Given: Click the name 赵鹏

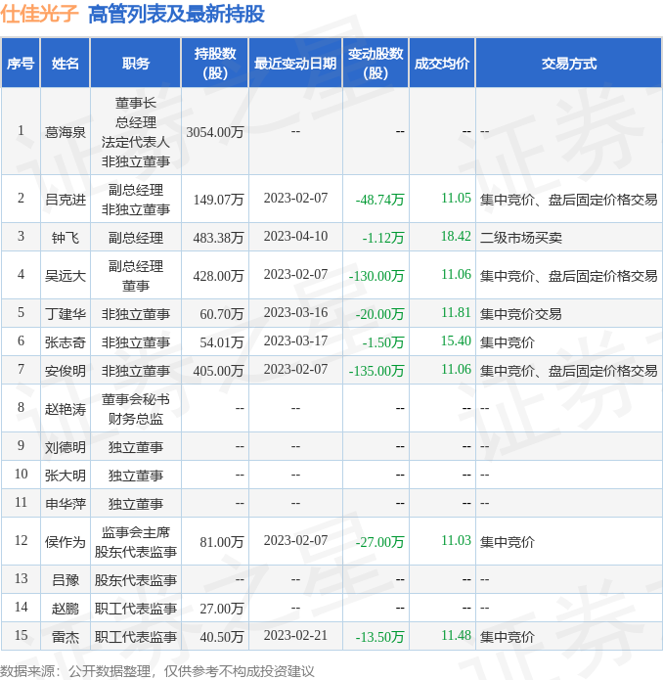Looking at the screenshot, I should (x=65, y=609).
